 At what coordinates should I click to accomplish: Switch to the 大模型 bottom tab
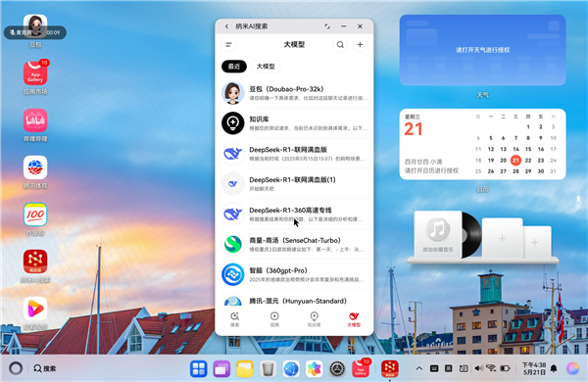(354, 319)
